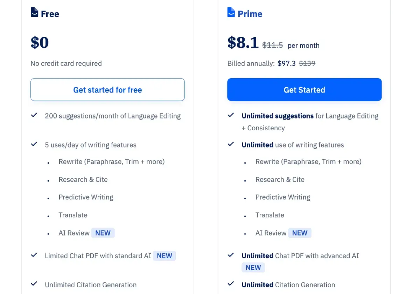Click checkmark beside 200 suggestions/month
420x294 pixels.
[34, 115]
